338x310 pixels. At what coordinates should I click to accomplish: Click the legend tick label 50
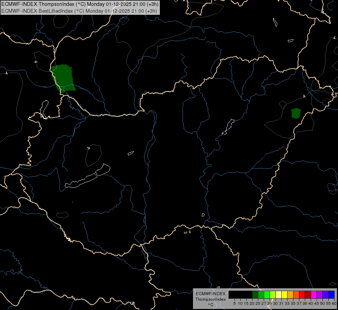coord(322,303)
